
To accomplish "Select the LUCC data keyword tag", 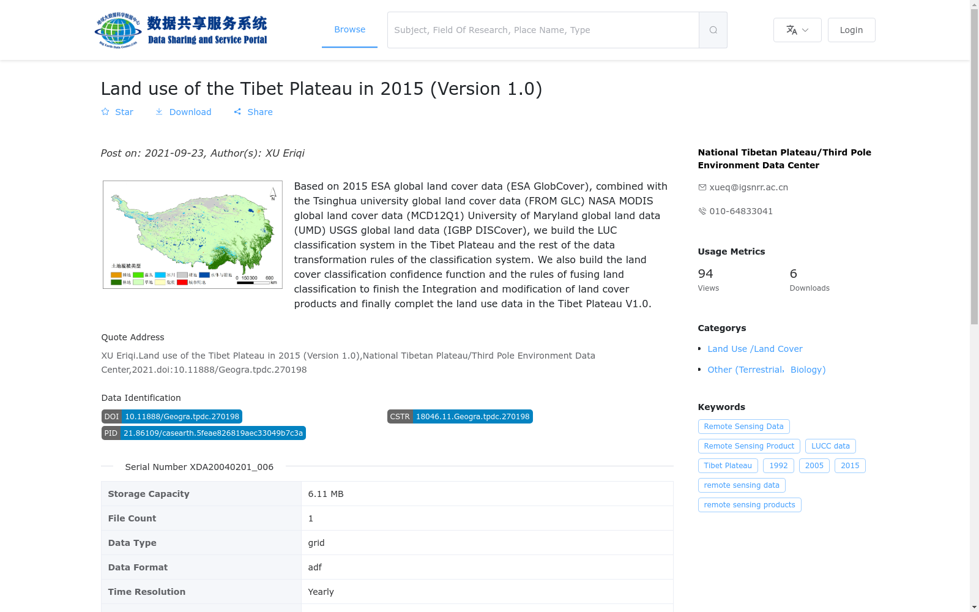I will point(830,446).
